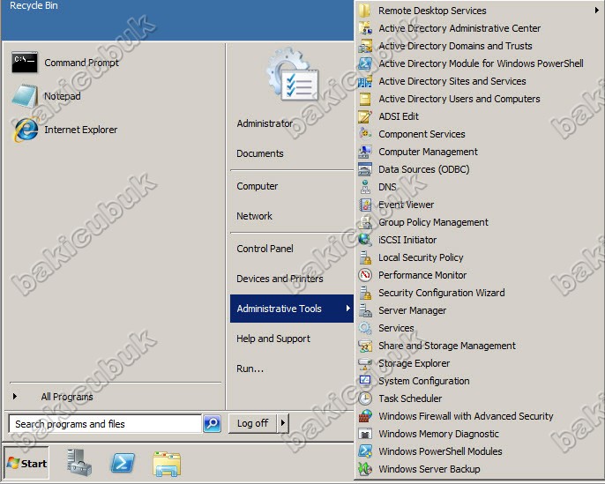This screenshot has height=484, width=605.
Task: Click Active Directory Sites and Services icon
Action: (365, 81)
